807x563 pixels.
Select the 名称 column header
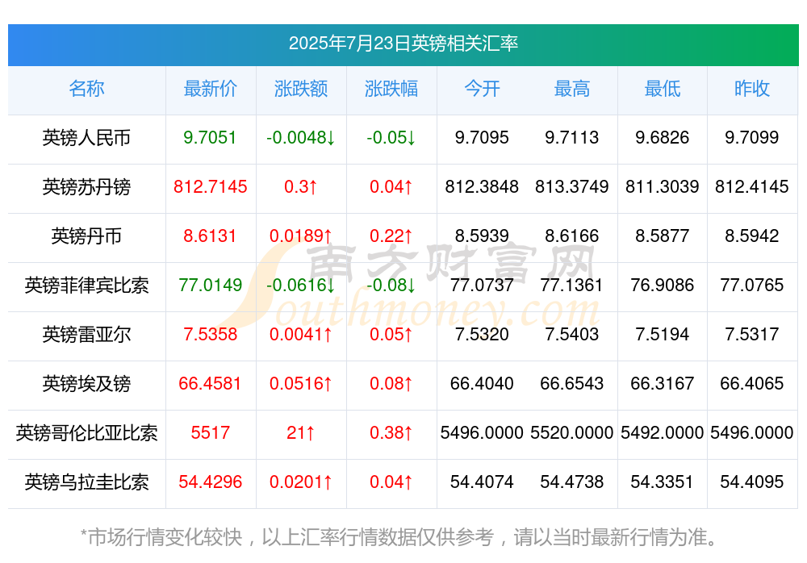(86, 89)
